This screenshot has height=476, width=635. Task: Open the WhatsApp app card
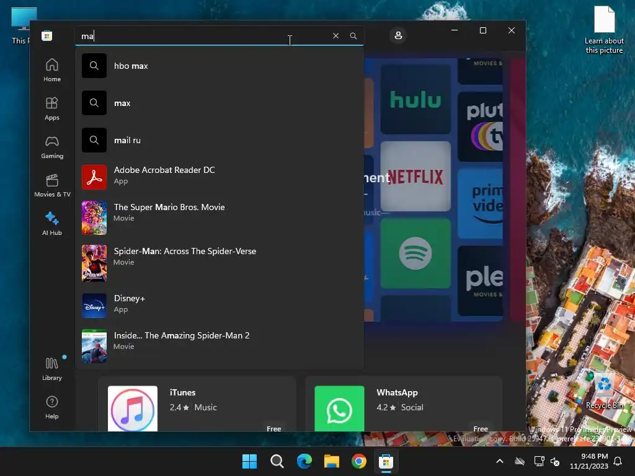(404, 404)
